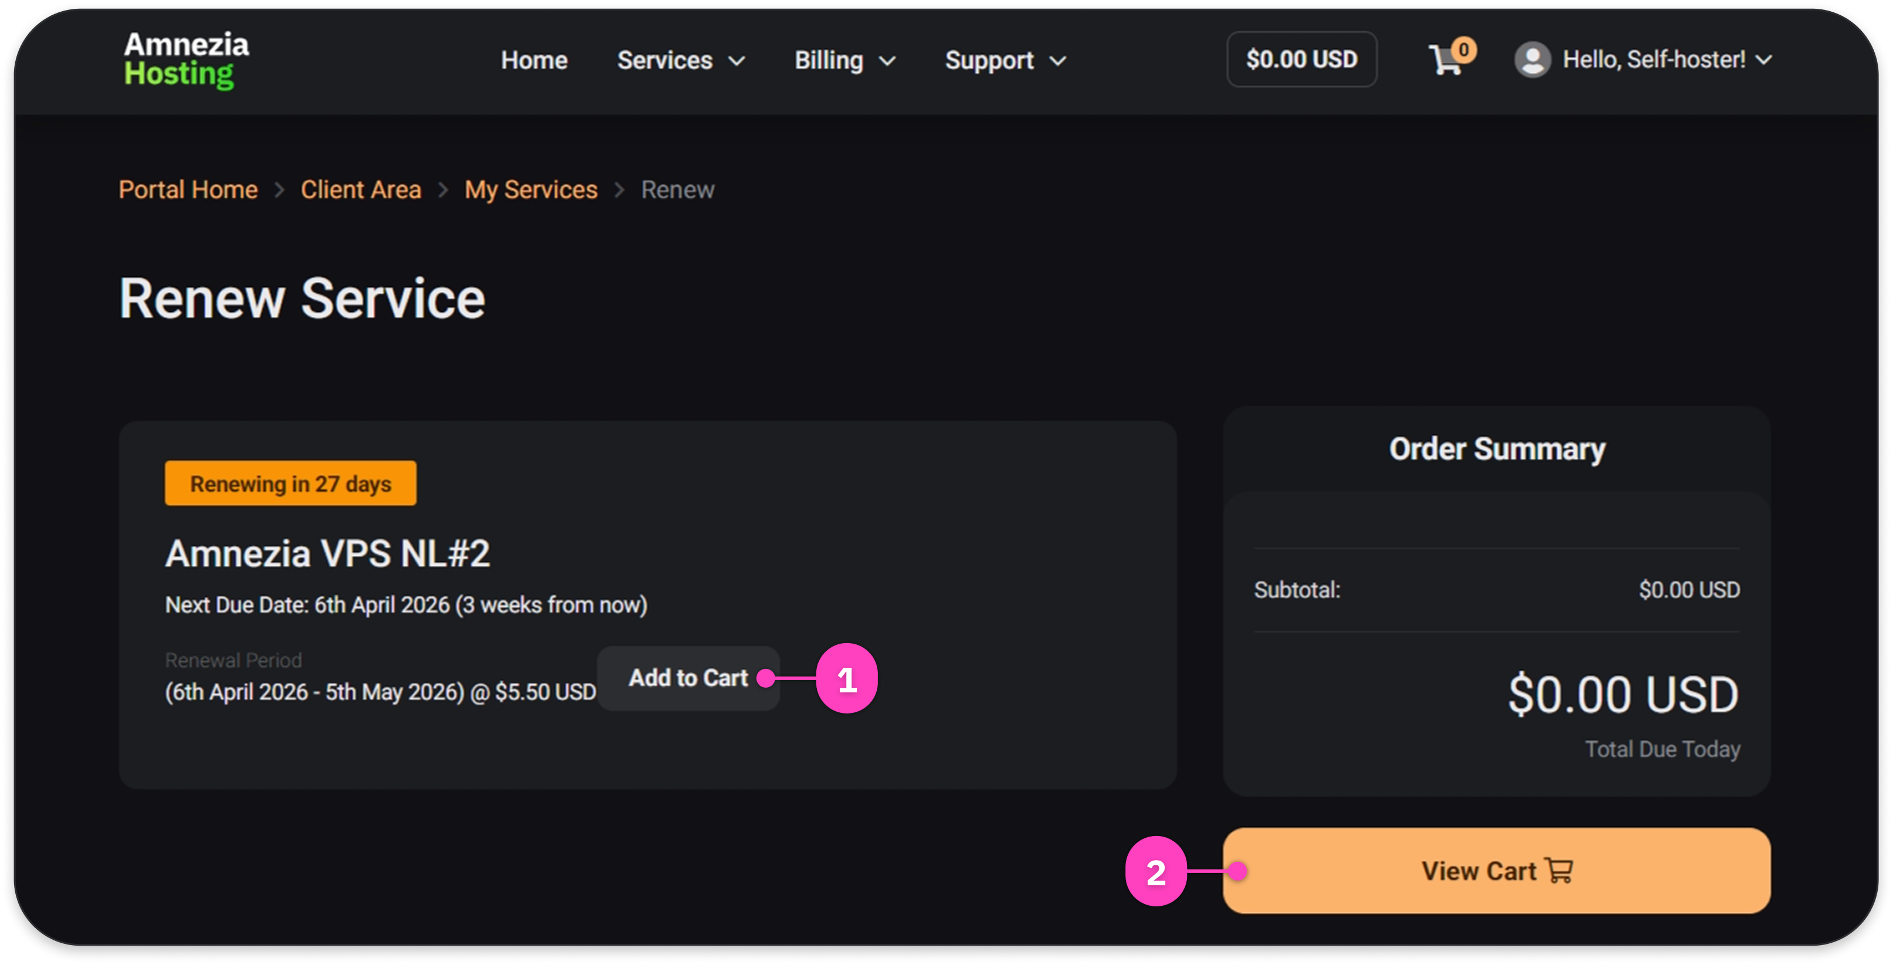This screenshot has height=965, width=1893.
Task: Add Amnezia VPS NL#2 renewal to cart
Action: 688,678
